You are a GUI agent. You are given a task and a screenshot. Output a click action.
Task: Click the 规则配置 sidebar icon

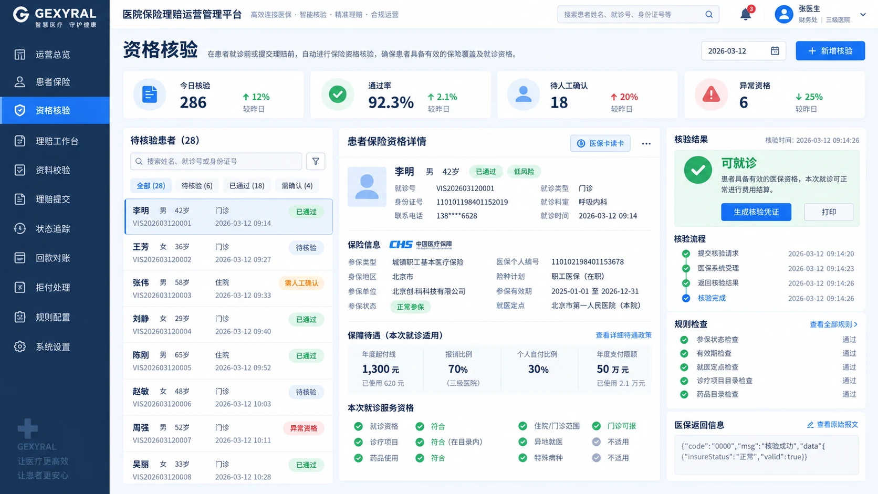20,317
